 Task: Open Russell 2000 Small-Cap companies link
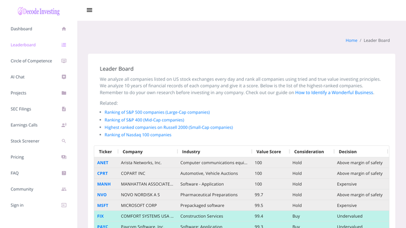(168, 127)
